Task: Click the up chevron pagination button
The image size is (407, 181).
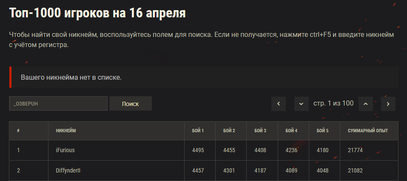Action: coord(366,104)
